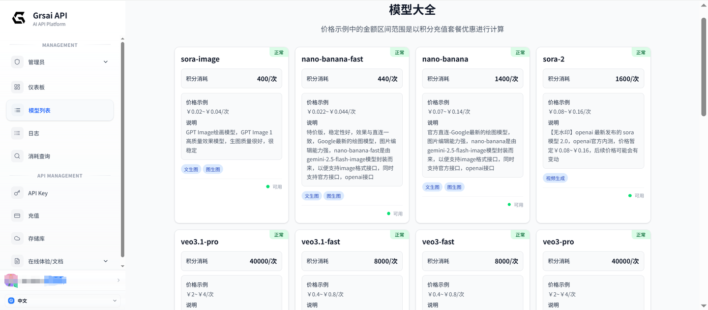The height and width of the screenshot is (310, 708).
Task: Expand the 在线体验/文档 chevron
Action: coord(106,261)
